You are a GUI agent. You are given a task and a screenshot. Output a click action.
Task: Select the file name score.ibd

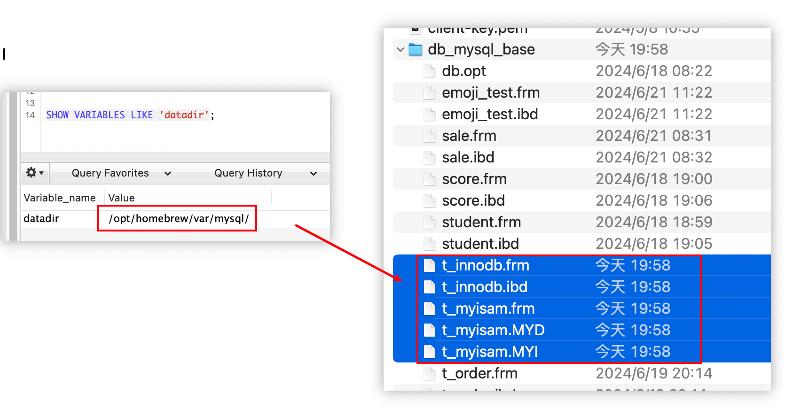[x=473, y=200]
